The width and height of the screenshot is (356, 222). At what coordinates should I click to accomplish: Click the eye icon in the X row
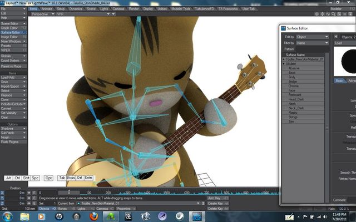29,193
